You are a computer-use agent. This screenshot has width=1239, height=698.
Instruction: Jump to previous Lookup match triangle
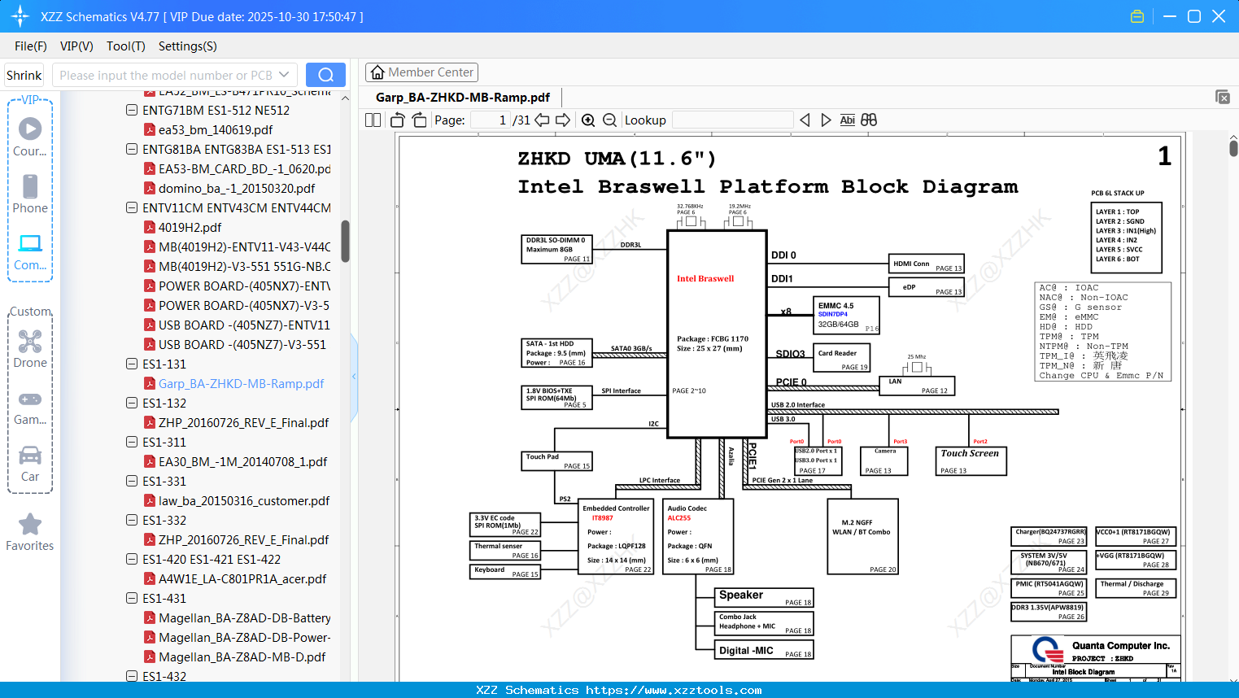(x=805, y=120)
